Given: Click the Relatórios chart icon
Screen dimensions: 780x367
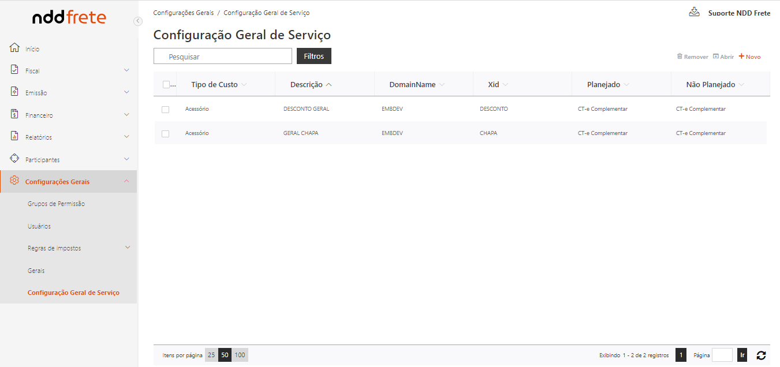Looking at the screenshot, I should (x=15, y=136).
